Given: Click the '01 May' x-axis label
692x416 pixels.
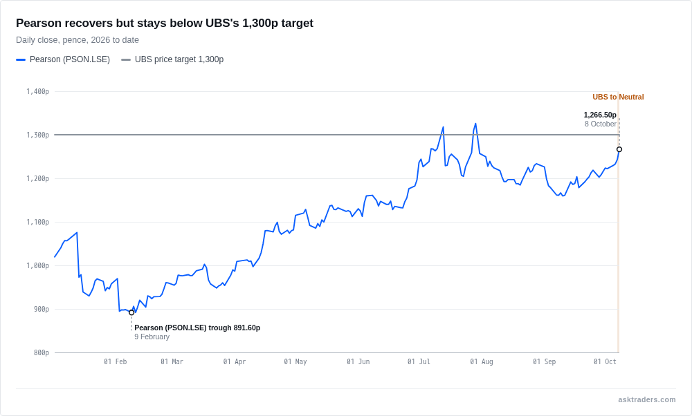Looking at the screenshot, I should tap(295, 362).
